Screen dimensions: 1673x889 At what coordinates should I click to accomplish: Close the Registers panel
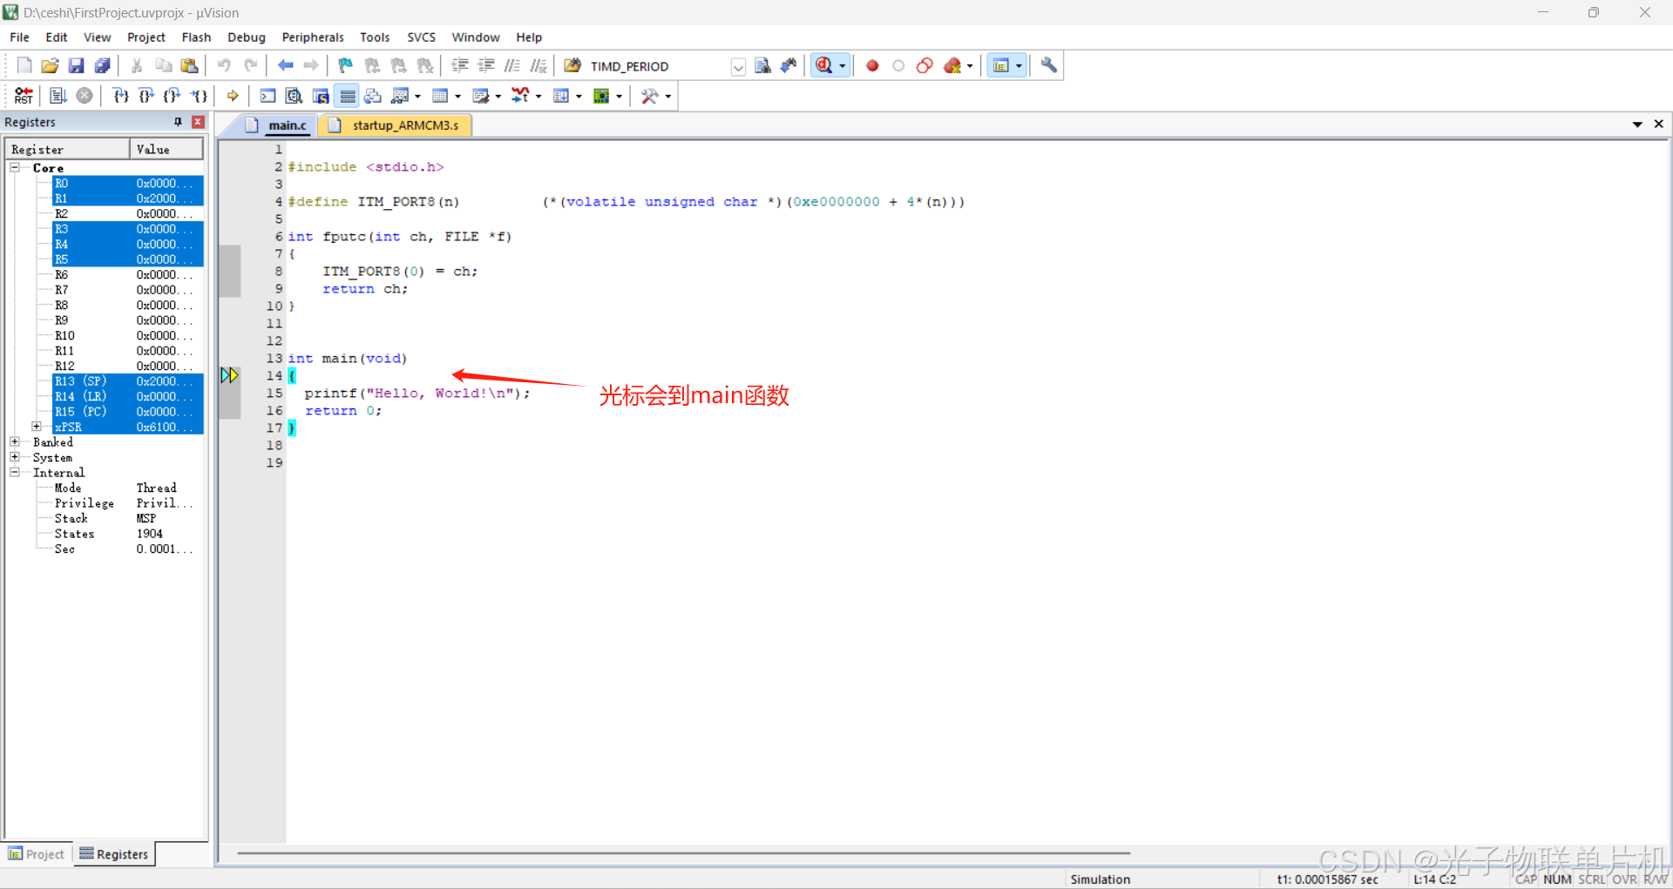pos(199,122)
